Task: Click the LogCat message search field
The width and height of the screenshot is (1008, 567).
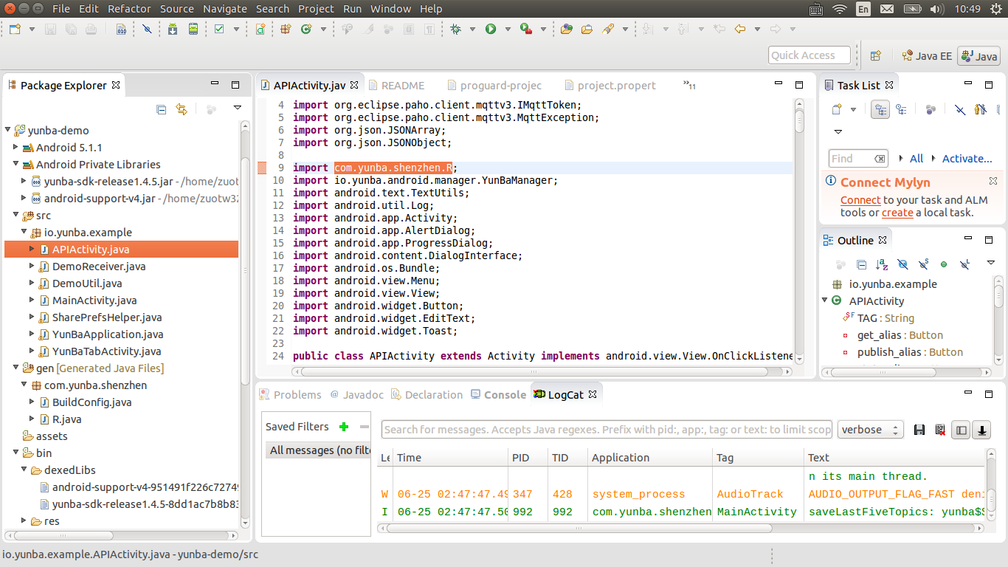Action: [607, 430]
